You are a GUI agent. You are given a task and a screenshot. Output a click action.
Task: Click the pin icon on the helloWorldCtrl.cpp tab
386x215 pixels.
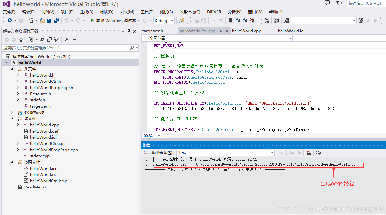[221, 31]
